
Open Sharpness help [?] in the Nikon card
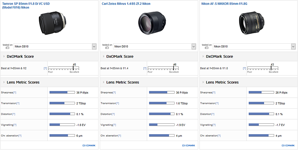(x=214, y=92)
